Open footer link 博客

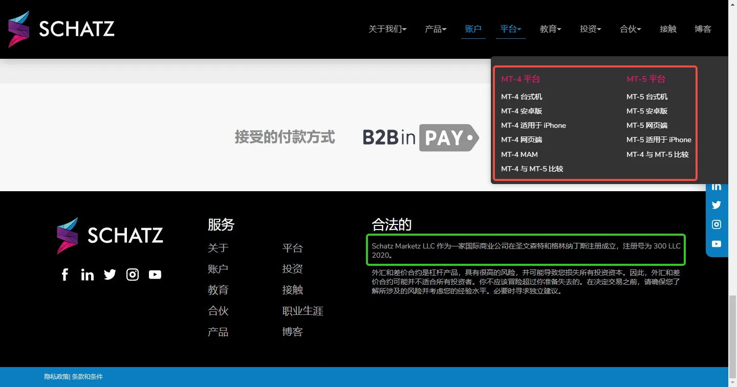pos(293,332)
